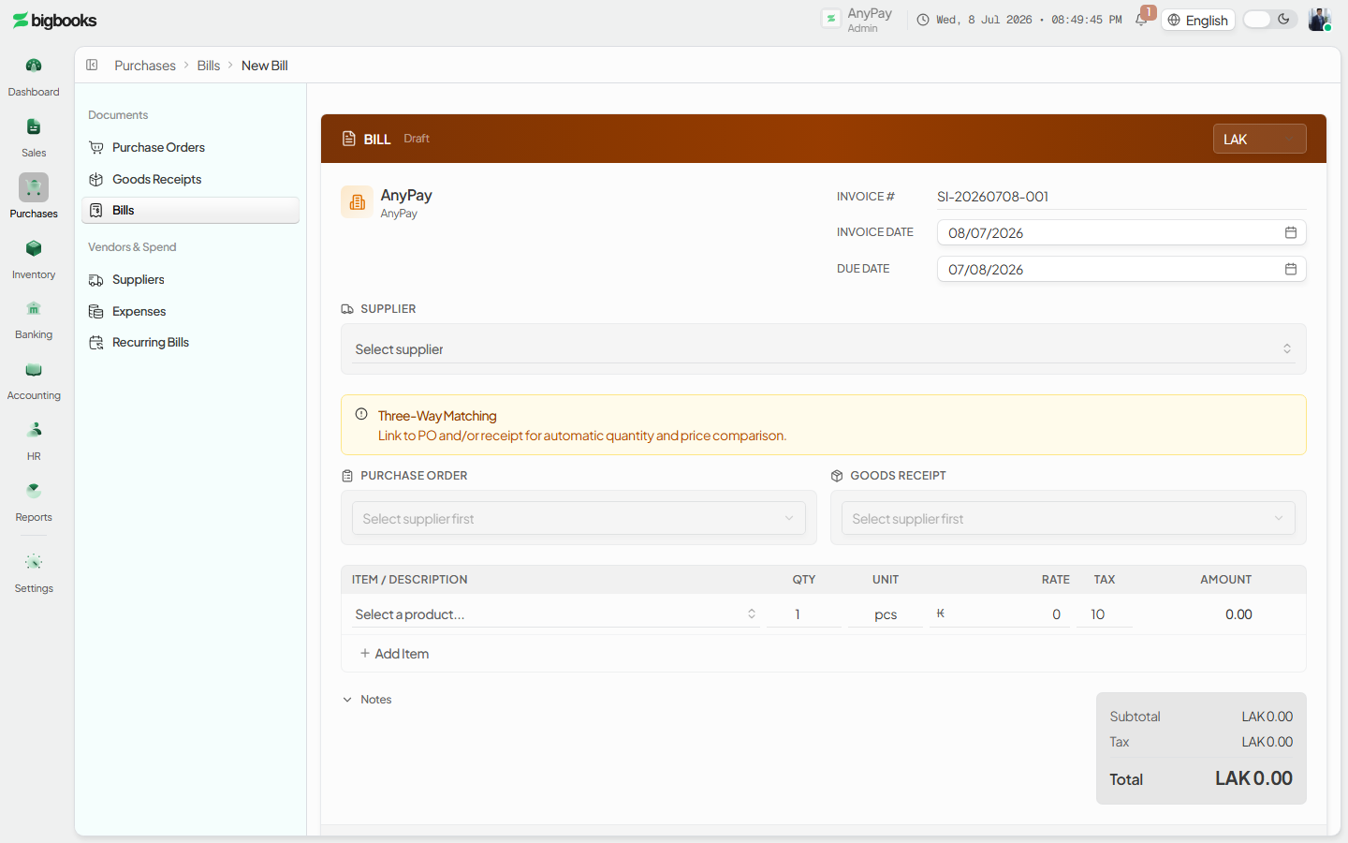The width and height of the screenshot is (1348, 843).
Task: Open the Settings gear icon
Action: coord(34,562)
